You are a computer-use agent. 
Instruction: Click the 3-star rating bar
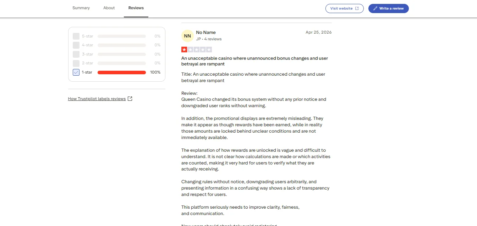point(122,54)
